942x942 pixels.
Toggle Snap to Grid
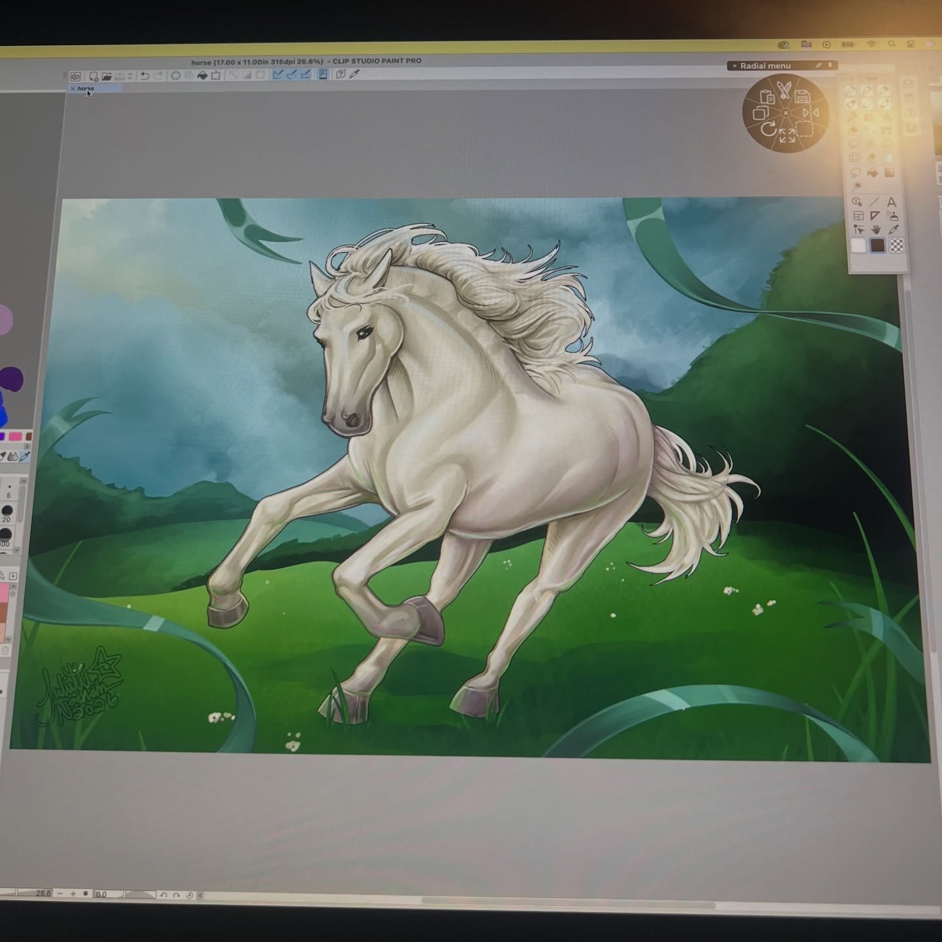(305, 75)
